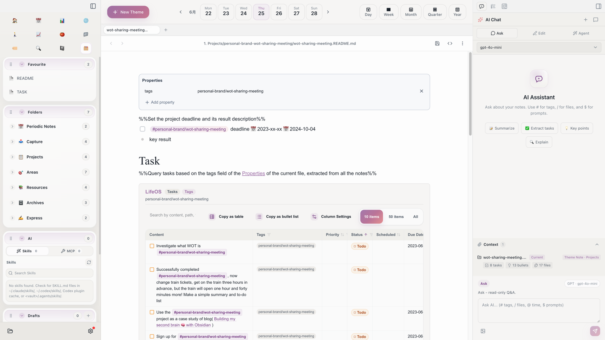The height and width of the screenshot is (340, 605).
Task: Open the page layout panel icon top right
Action: pyautogui.click(x=504, y=6)
